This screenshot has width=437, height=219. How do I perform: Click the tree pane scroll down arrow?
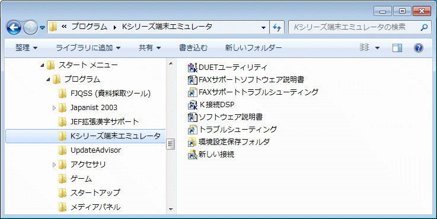point(171,210)
